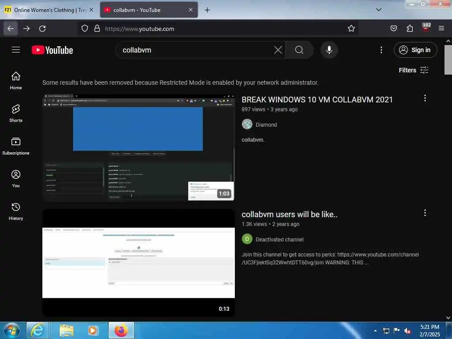Viewport: 452px width, 339px height.
Task: Click '1.3K views • 2 years ago' text
Action: (271, 224)
